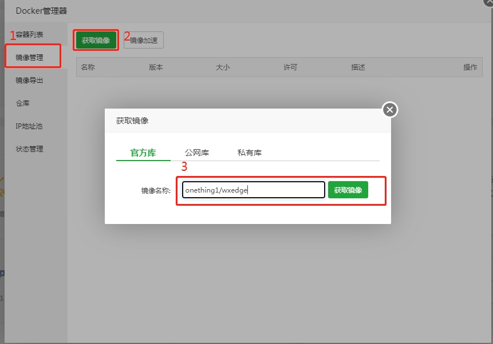The width and height of the screenshot is (493, 344).
Task: Click the 操作 column header
Action: [x=470, y=67]
